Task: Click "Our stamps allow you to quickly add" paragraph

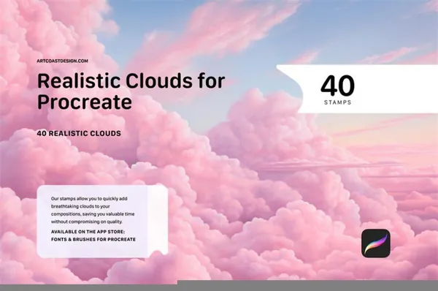Action: [x=93, y=210]
